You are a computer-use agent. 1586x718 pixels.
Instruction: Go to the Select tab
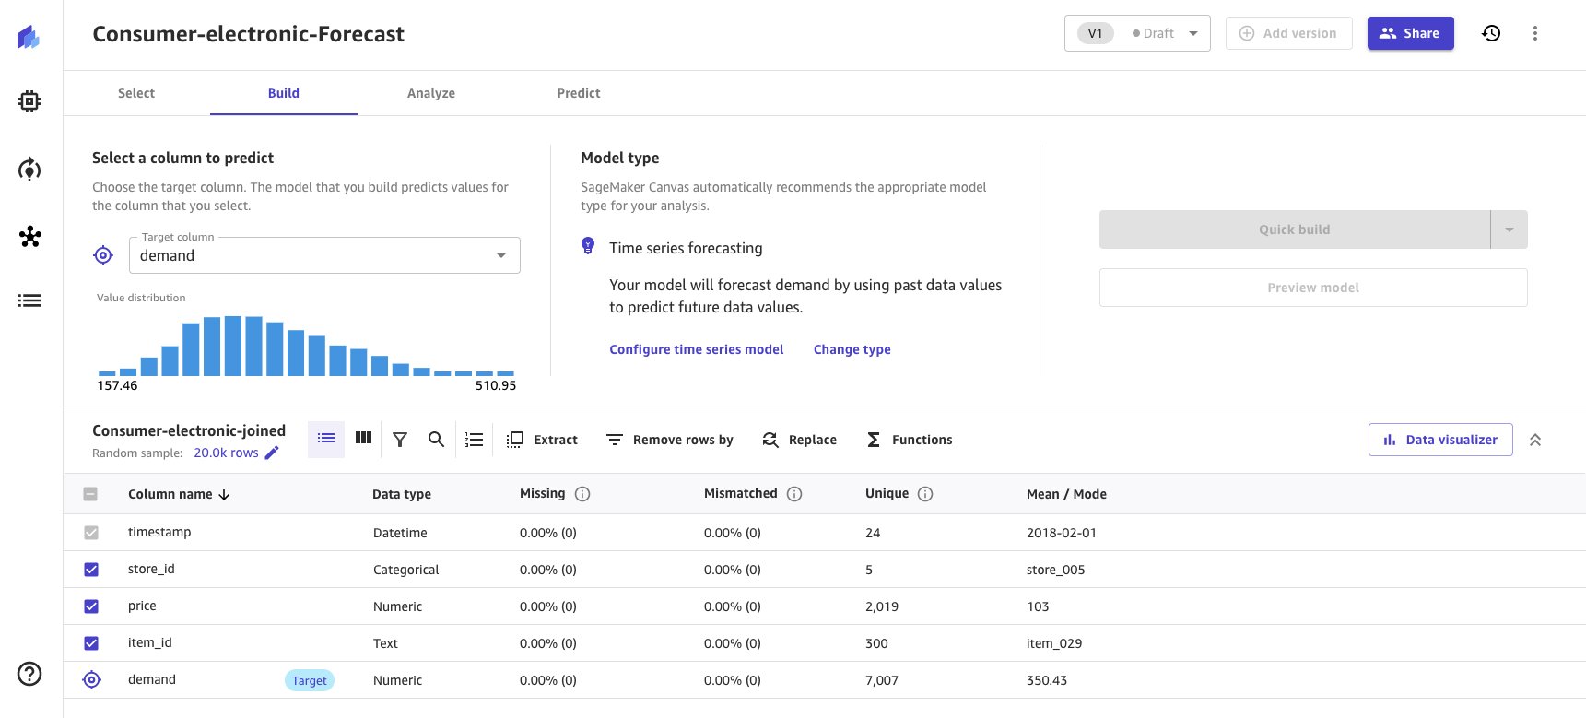coord(136,93)
